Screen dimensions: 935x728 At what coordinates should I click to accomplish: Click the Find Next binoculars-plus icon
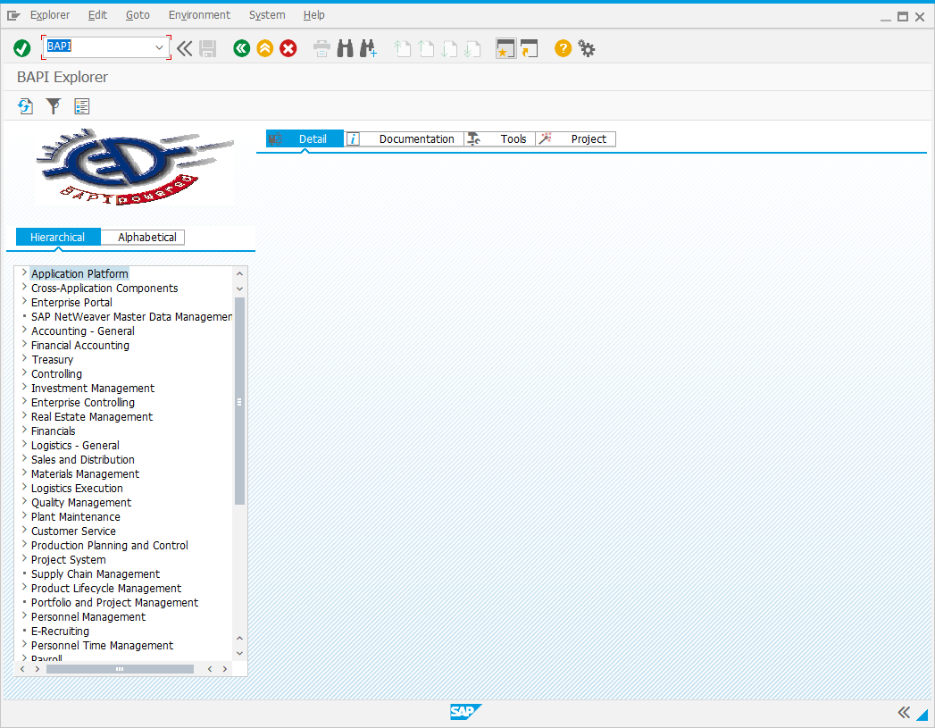[368, 48]
